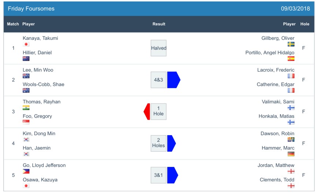The height and width of the screenshot is (195, 318).
Task: Open the Halved result box for match 1
Action: (158, 48)
